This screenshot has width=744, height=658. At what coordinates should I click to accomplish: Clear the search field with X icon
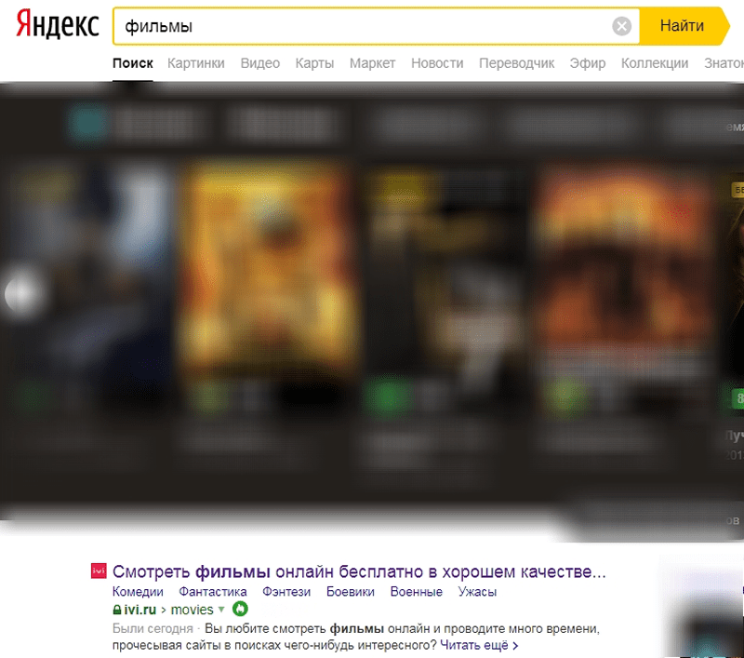(x=621, y=26)
